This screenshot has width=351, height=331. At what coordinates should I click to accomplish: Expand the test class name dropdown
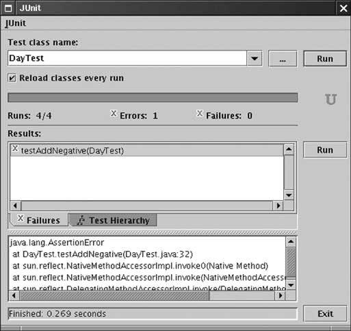pyautogui.click(x=255, y=58)
